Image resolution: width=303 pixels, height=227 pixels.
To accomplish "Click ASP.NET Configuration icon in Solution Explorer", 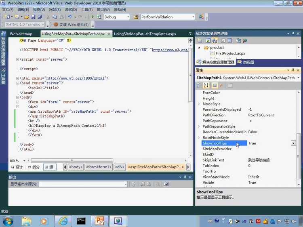I will (x=245, y=40).
